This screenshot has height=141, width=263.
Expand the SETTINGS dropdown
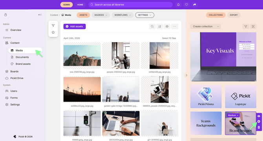144,15
